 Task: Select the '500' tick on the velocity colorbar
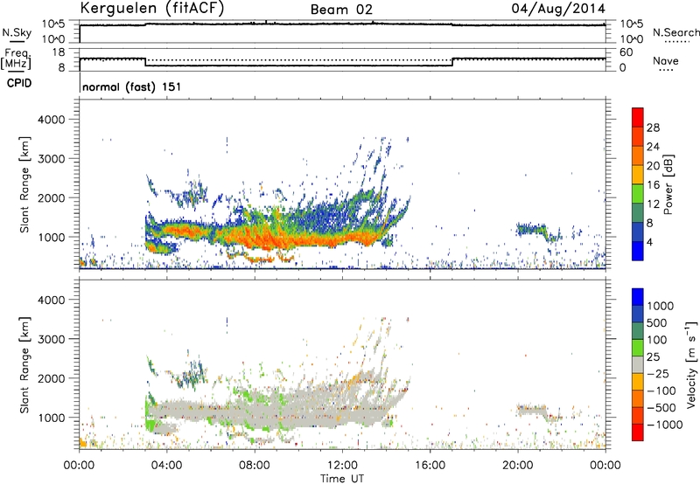pos(656,323)
